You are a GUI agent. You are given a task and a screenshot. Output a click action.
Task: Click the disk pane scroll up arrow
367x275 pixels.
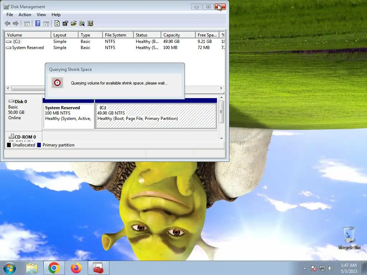pos(221,97)
